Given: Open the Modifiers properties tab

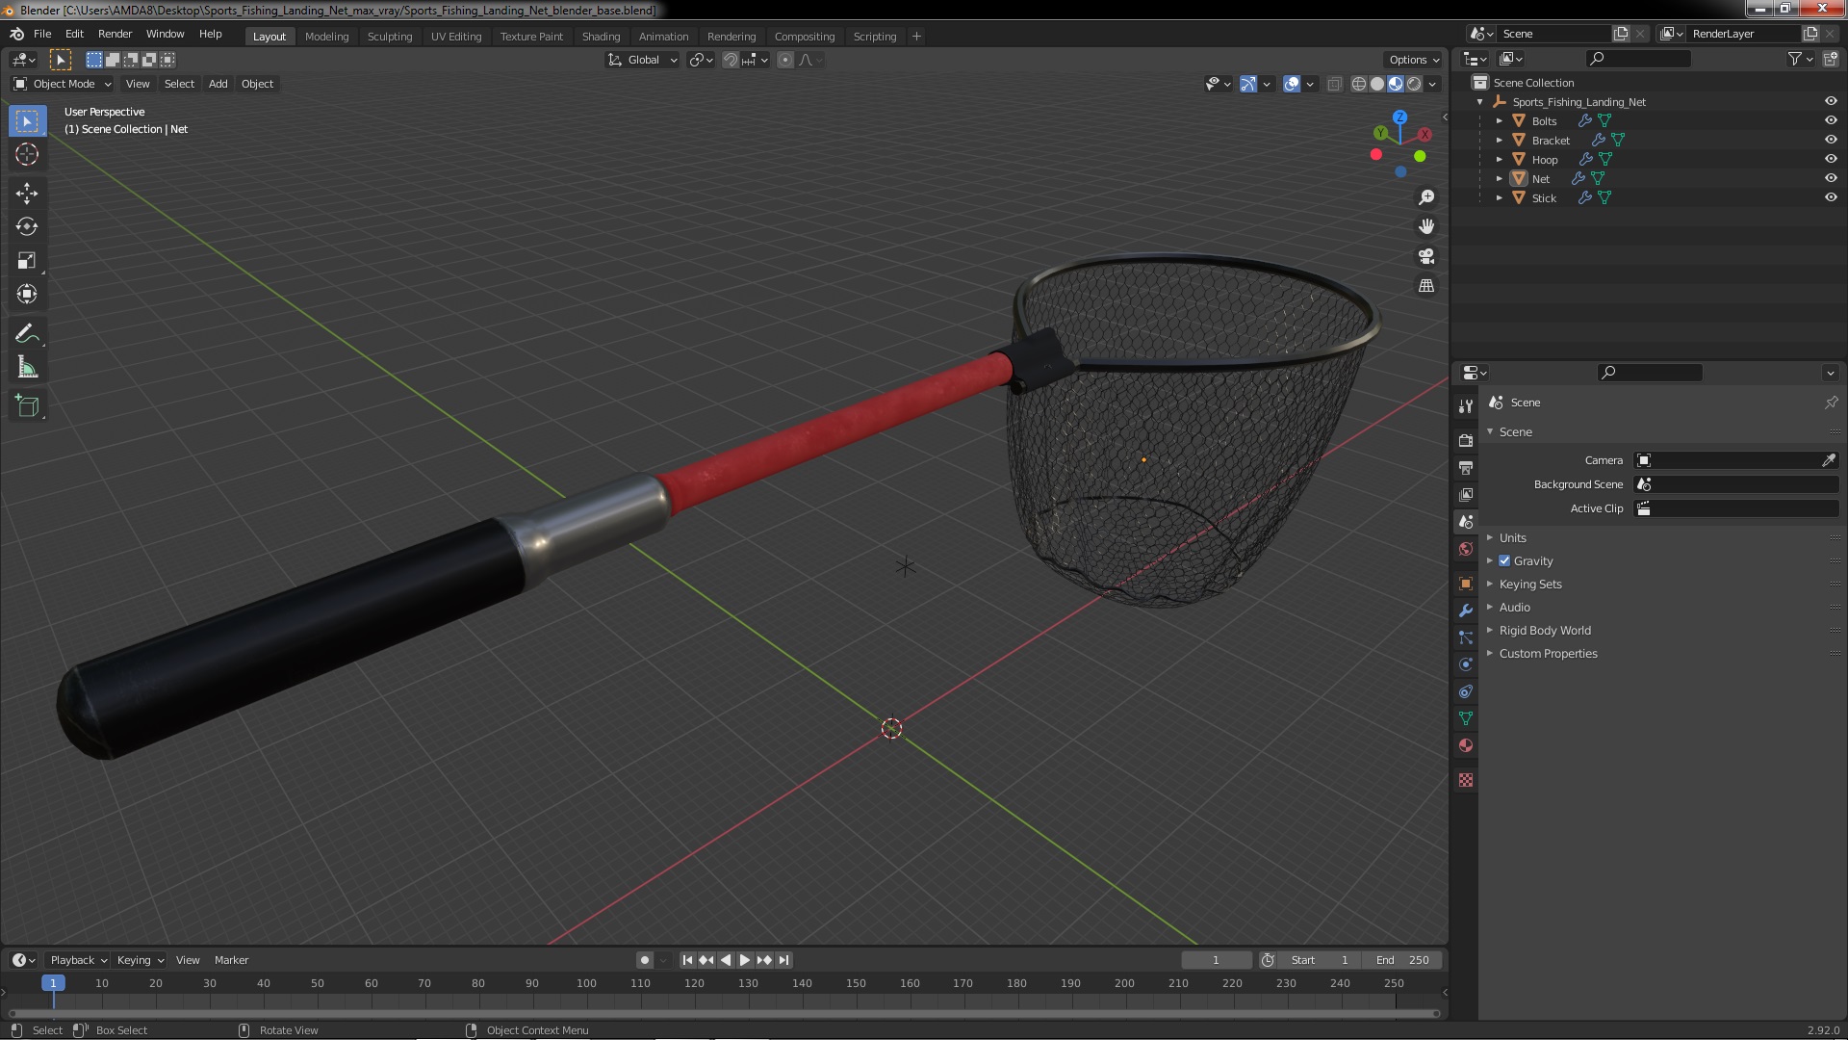Looking at the screenshot, I should 1466,611.
